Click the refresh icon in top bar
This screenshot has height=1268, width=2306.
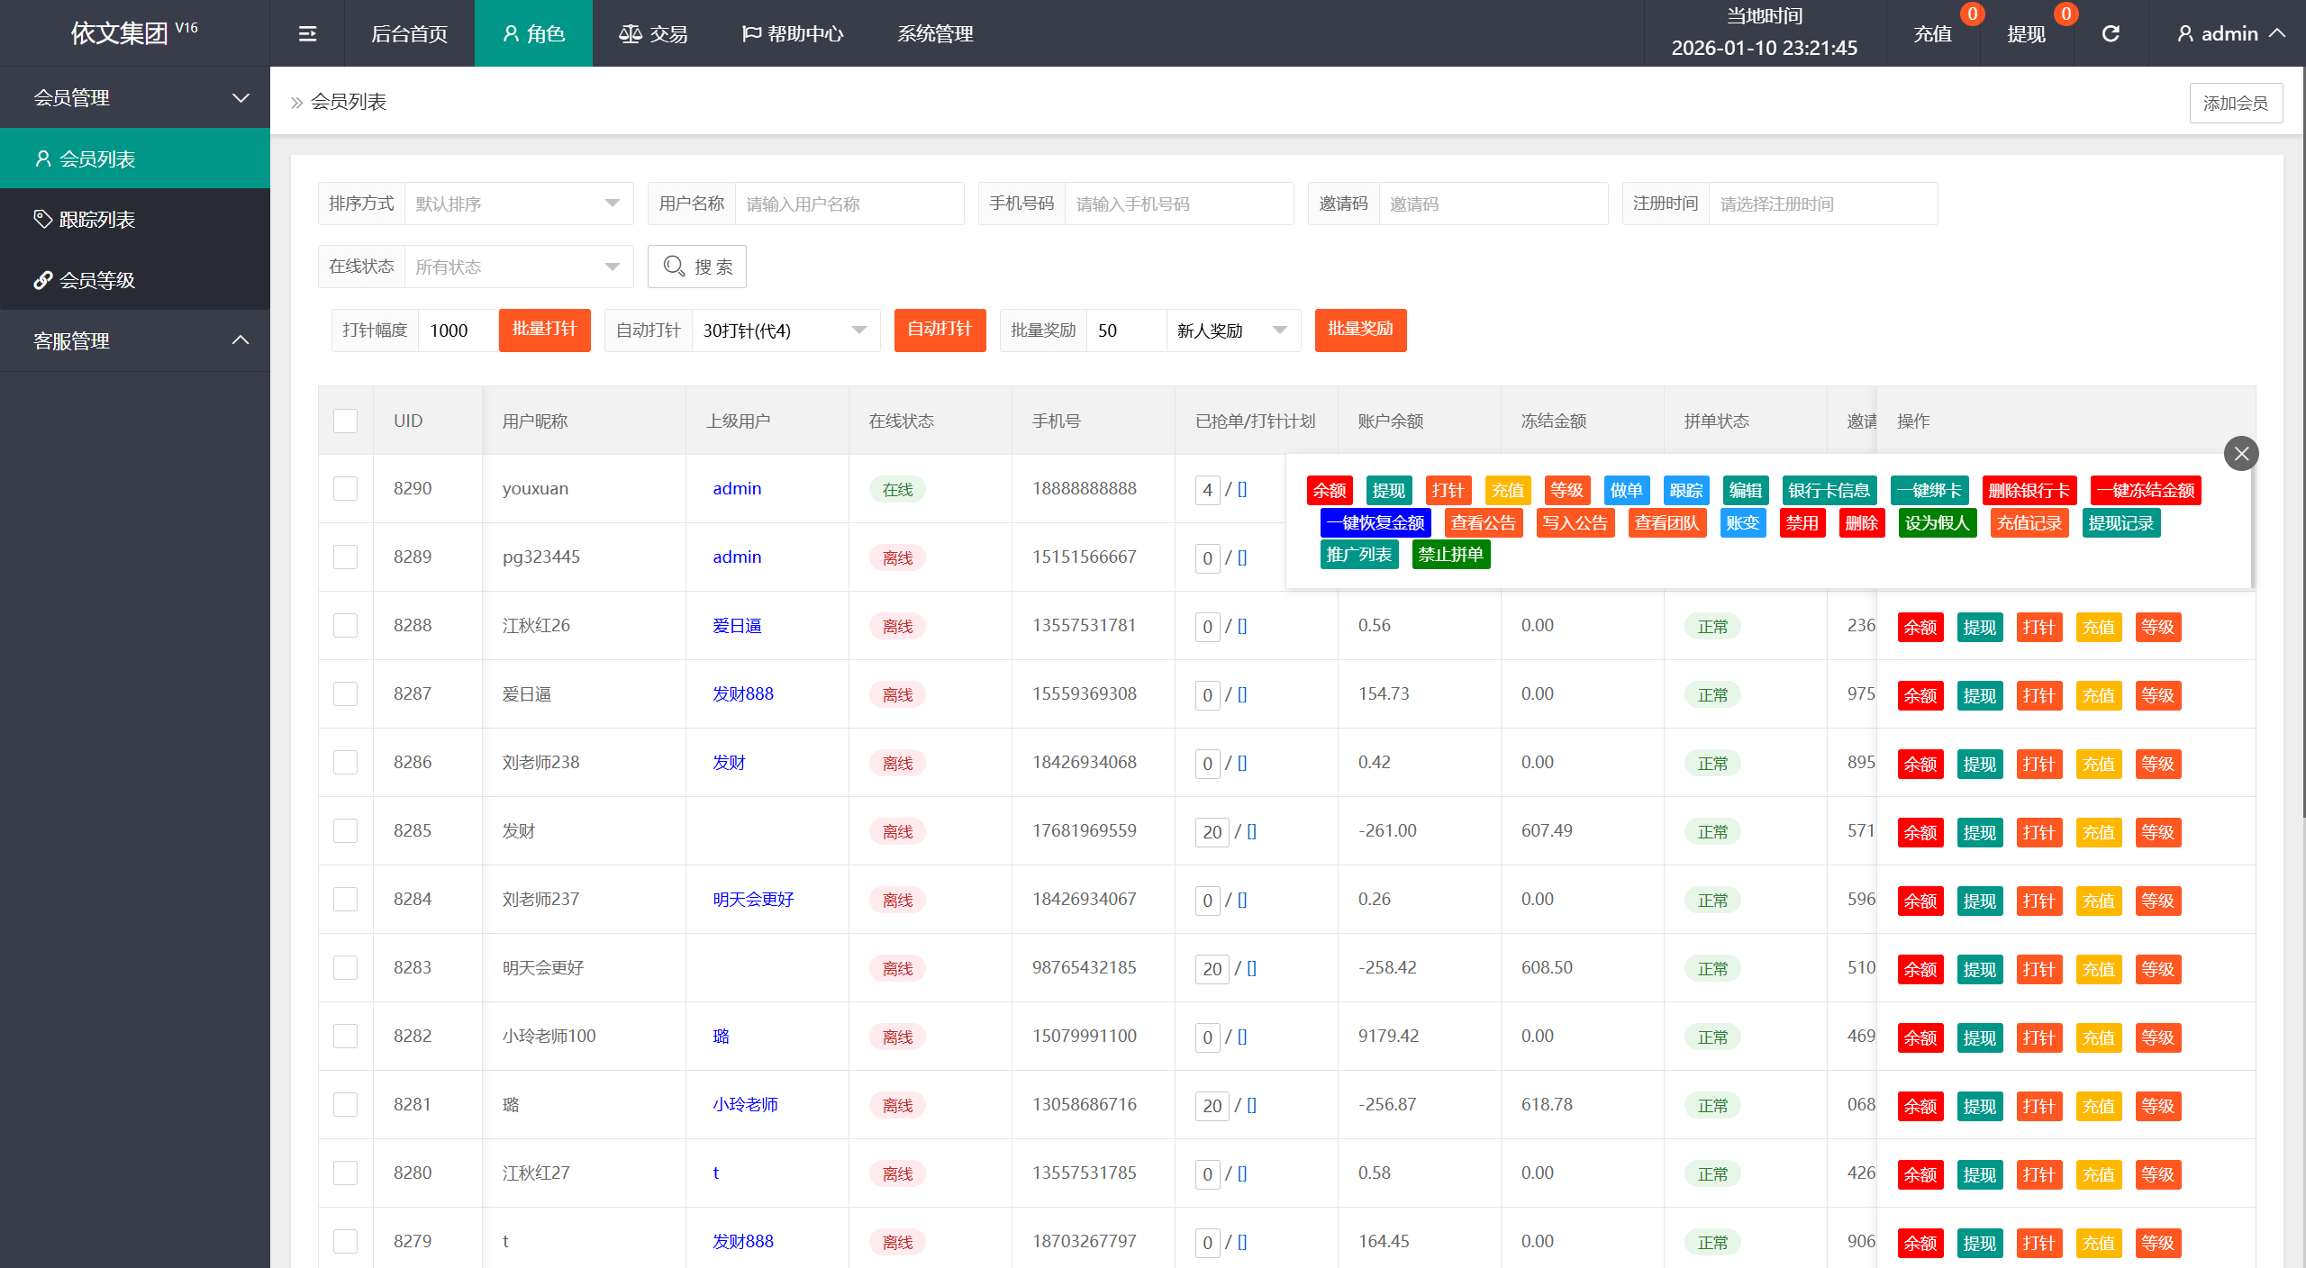pos(2111,33)
